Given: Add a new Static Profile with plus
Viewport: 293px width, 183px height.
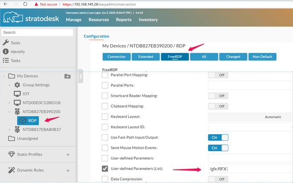Looking at the screenshot, I should coord(68,155).
